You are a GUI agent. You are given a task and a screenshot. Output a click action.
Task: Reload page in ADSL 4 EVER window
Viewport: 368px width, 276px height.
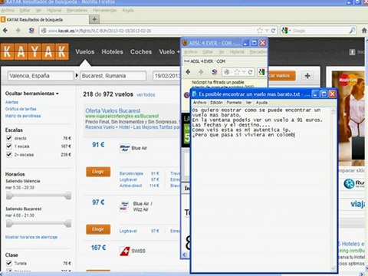251,72
